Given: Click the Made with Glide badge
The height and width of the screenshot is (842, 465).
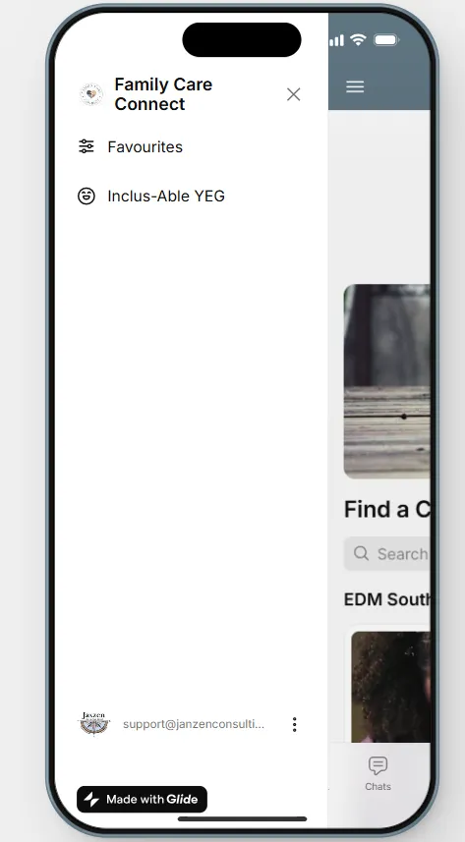Looking at the screenshot, I should [142, 799].
